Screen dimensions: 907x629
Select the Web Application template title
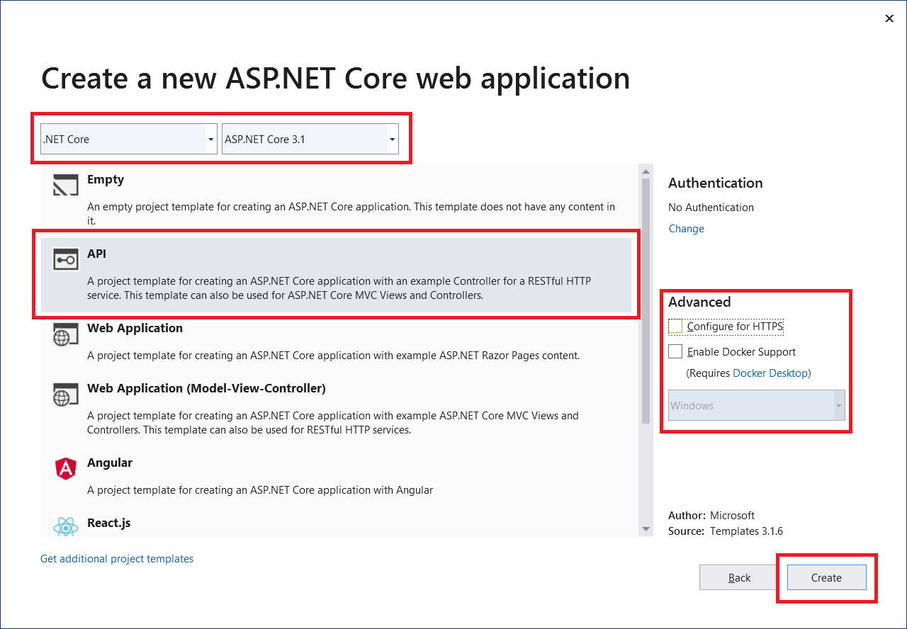click(135, 328)
